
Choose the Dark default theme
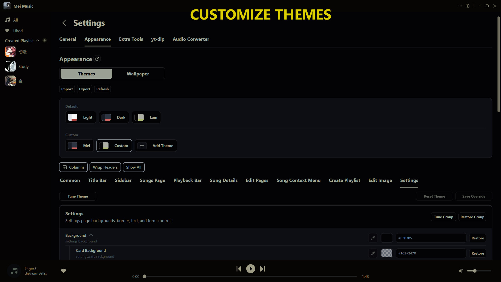[x=114, y=117]
